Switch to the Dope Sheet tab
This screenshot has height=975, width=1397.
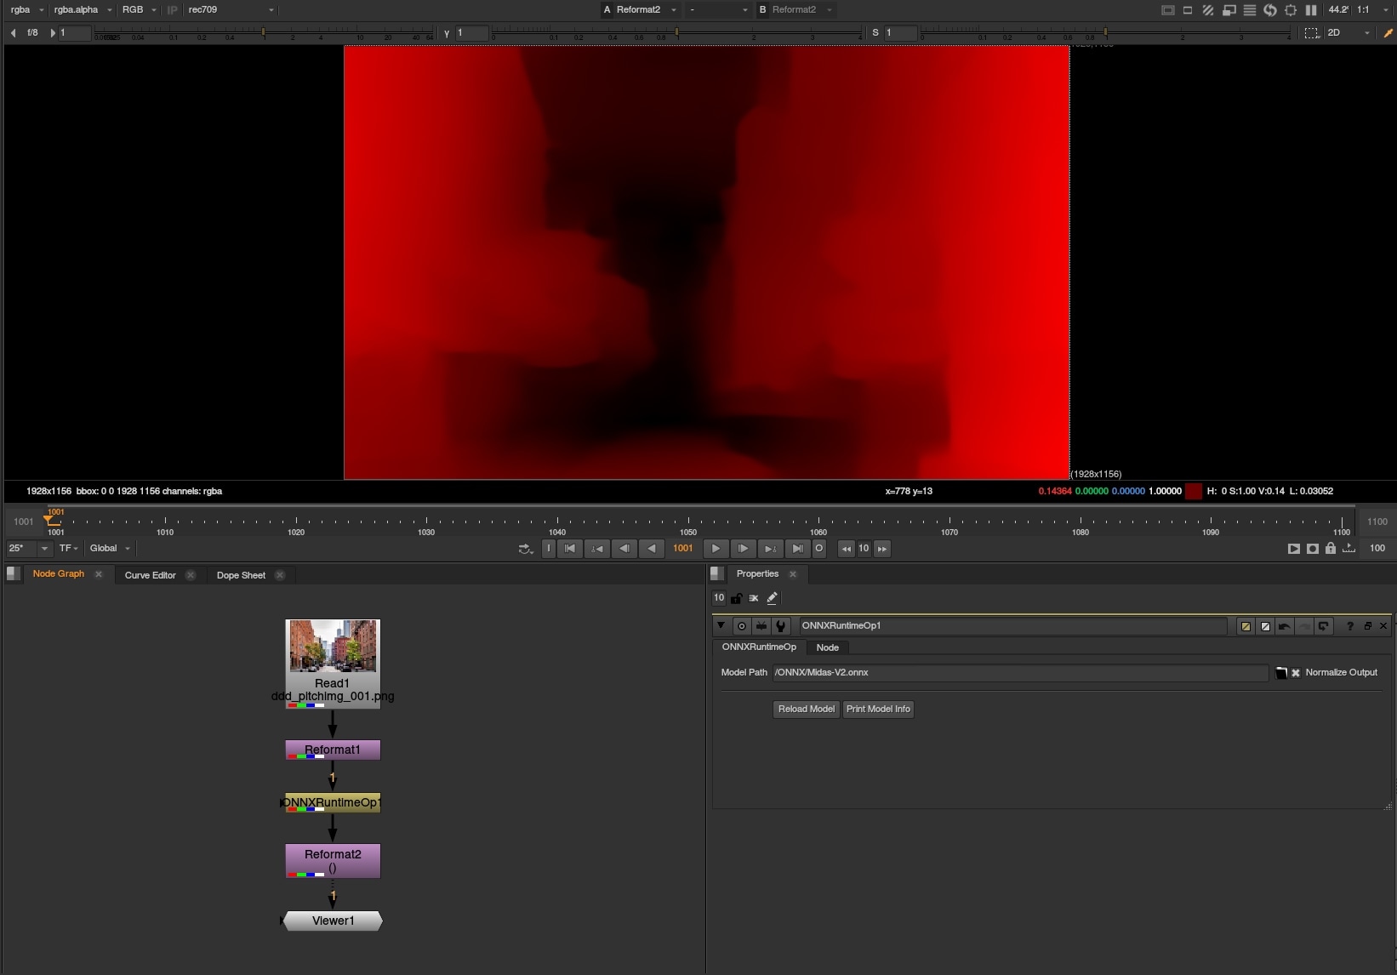point(241,575)
